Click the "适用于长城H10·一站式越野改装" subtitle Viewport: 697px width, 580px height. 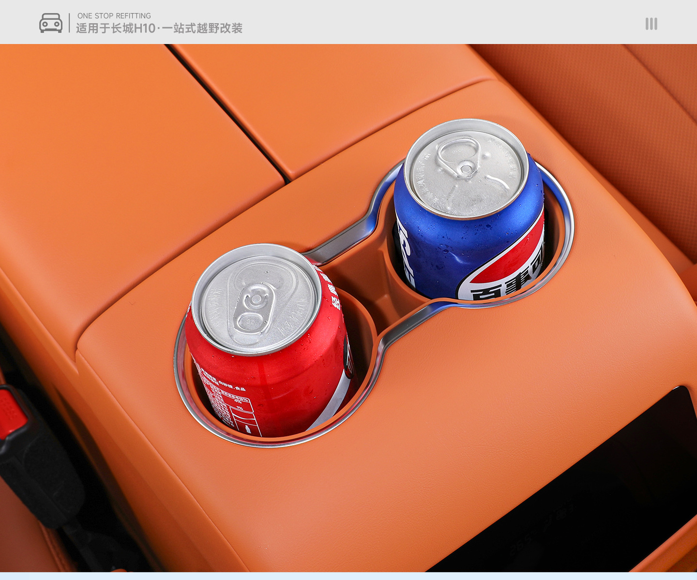[x=159, y=29]
